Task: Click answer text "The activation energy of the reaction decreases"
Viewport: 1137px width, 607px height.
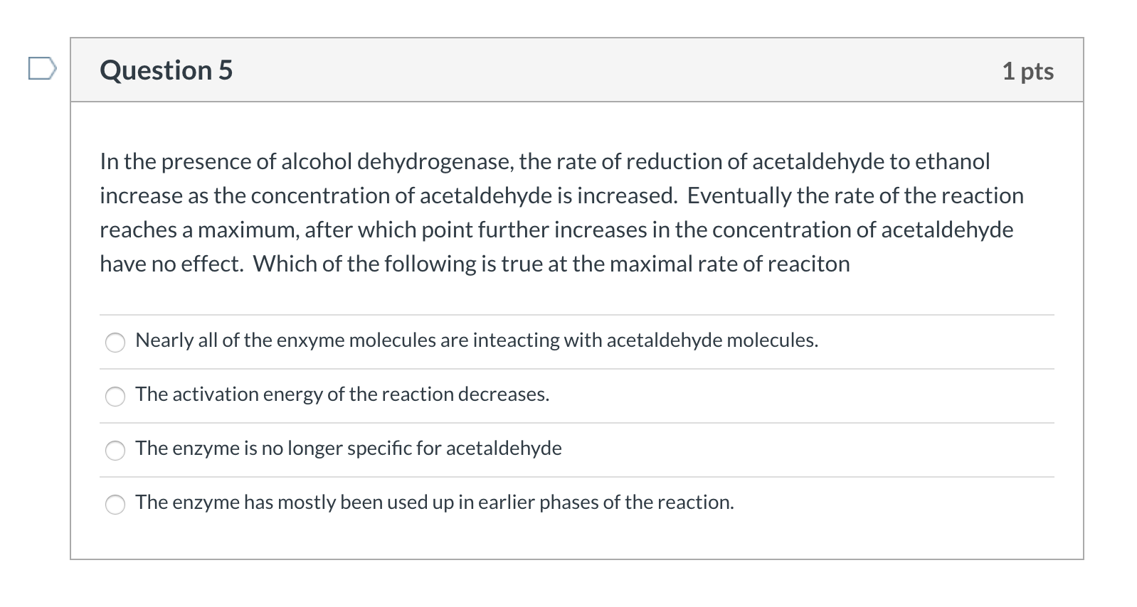Action: (342, 394)
